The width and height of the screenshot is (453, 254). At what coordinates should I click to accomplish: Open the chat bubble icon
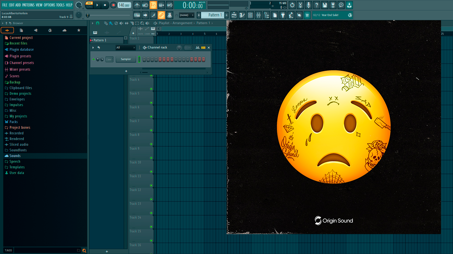[341, 5]
